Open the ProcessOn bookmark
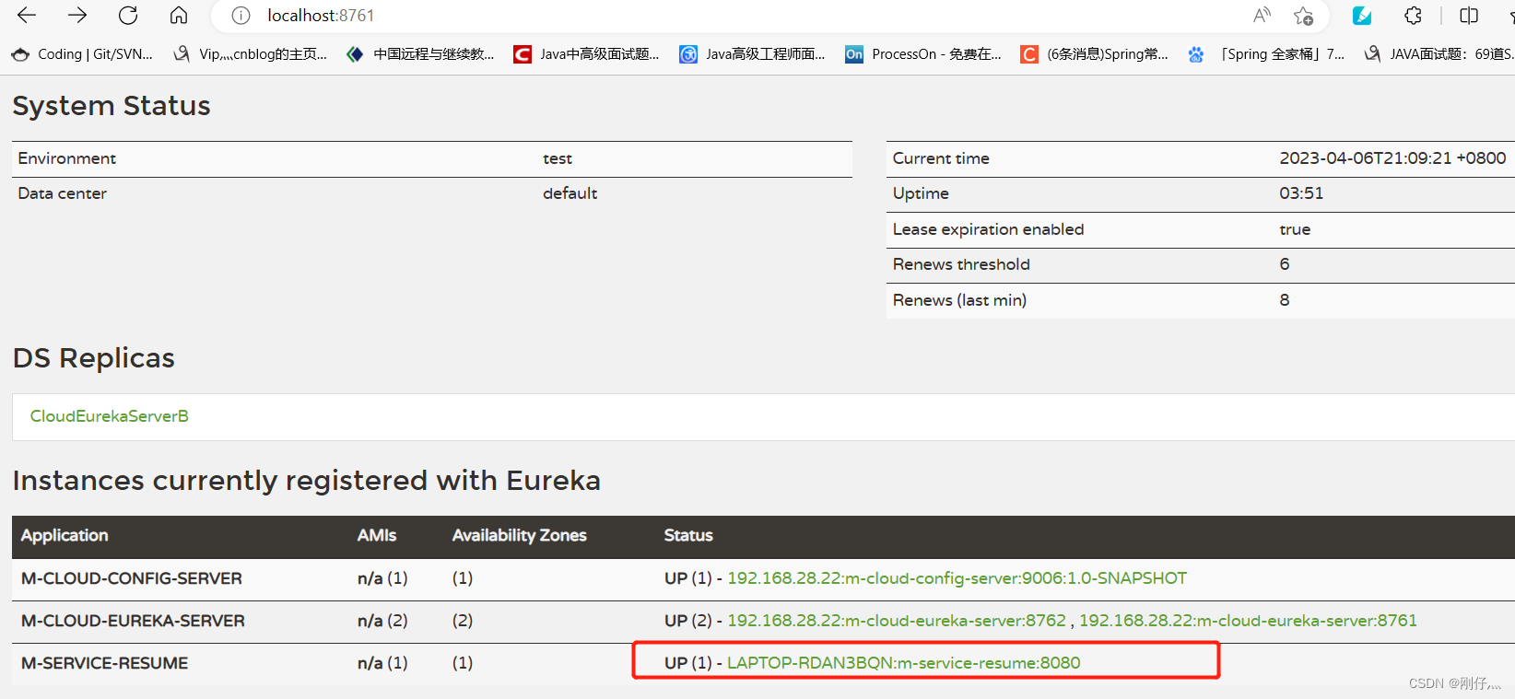1515x699 pixels. pos(922,54)
